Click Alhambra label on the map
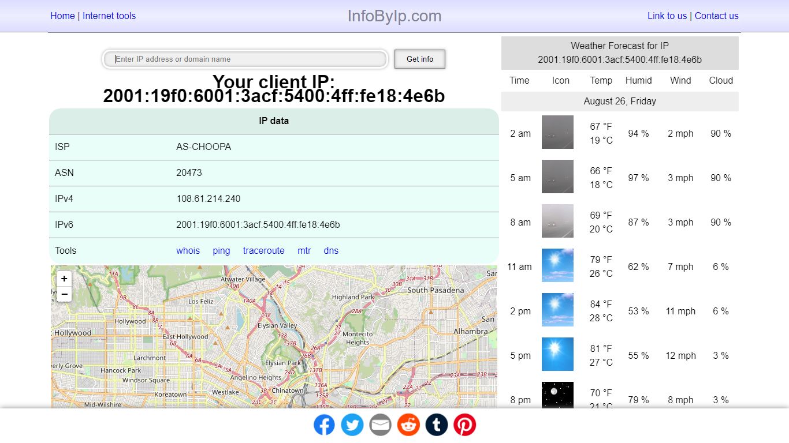The image size is (789, 443). [471, 332]
